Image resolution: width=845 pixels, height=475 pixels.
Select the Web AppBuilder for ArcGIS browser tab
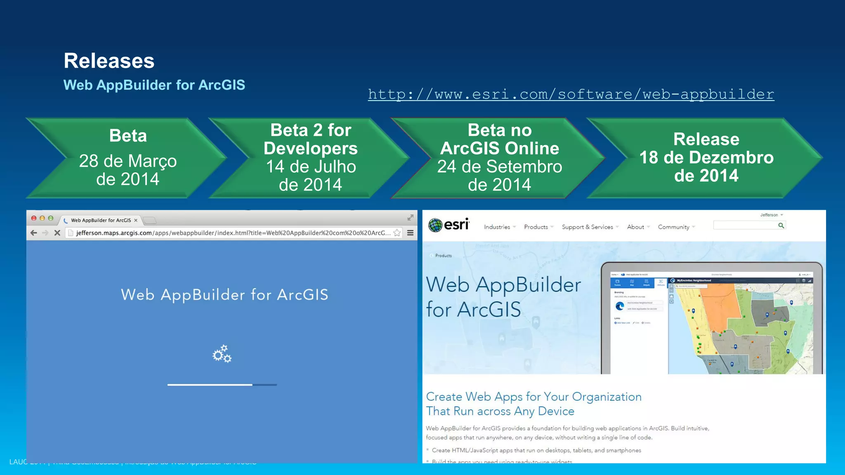click(x=101, y=220)
